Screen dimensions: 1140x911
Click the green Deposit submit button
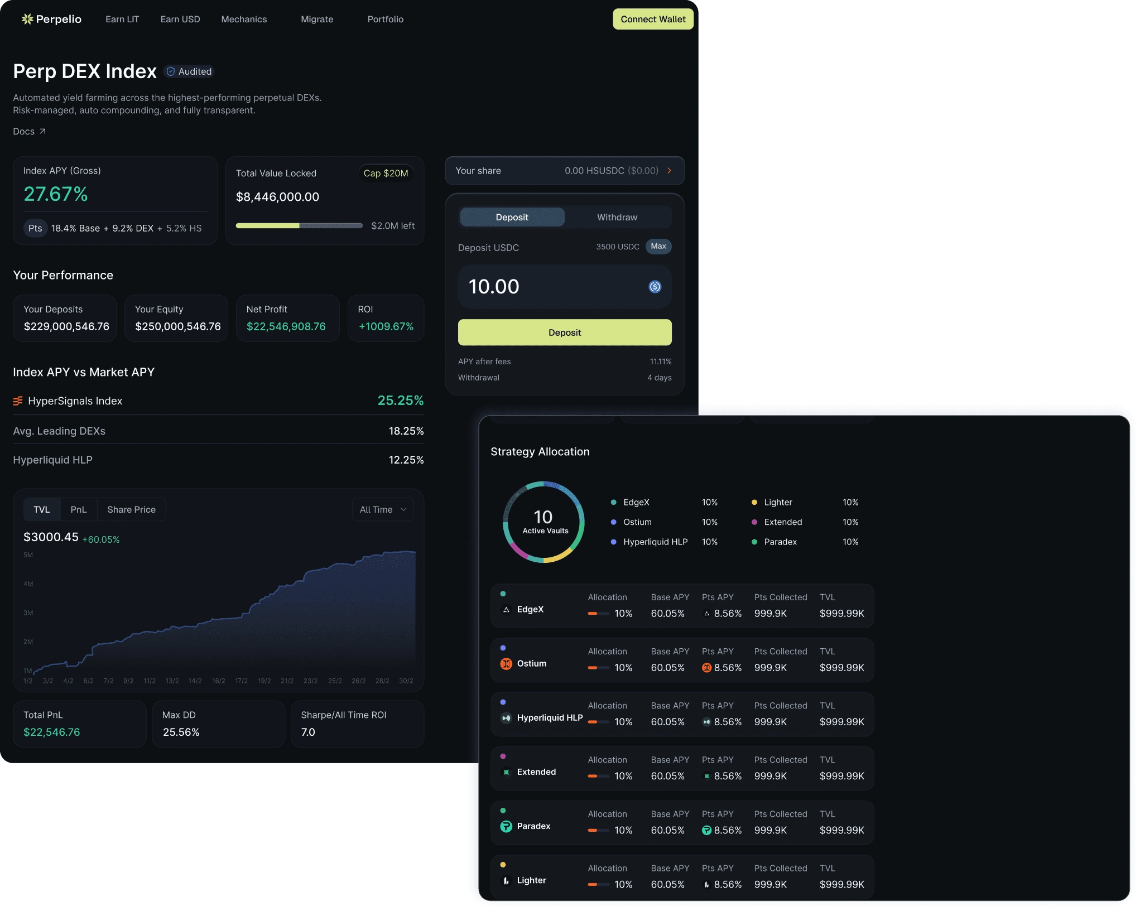(x=565, y=332)
